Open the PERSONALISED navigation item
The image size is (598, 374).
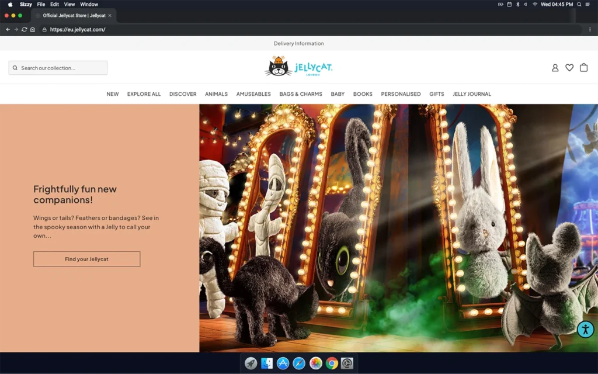(x=401, y=94)
